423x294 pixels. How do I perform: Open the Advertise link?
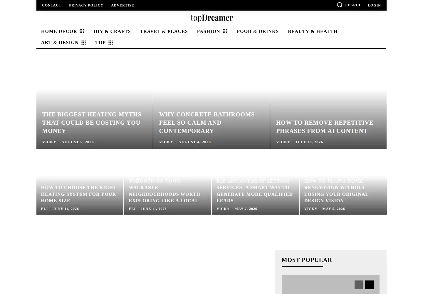pyautogui.click(x=122, y=5)
